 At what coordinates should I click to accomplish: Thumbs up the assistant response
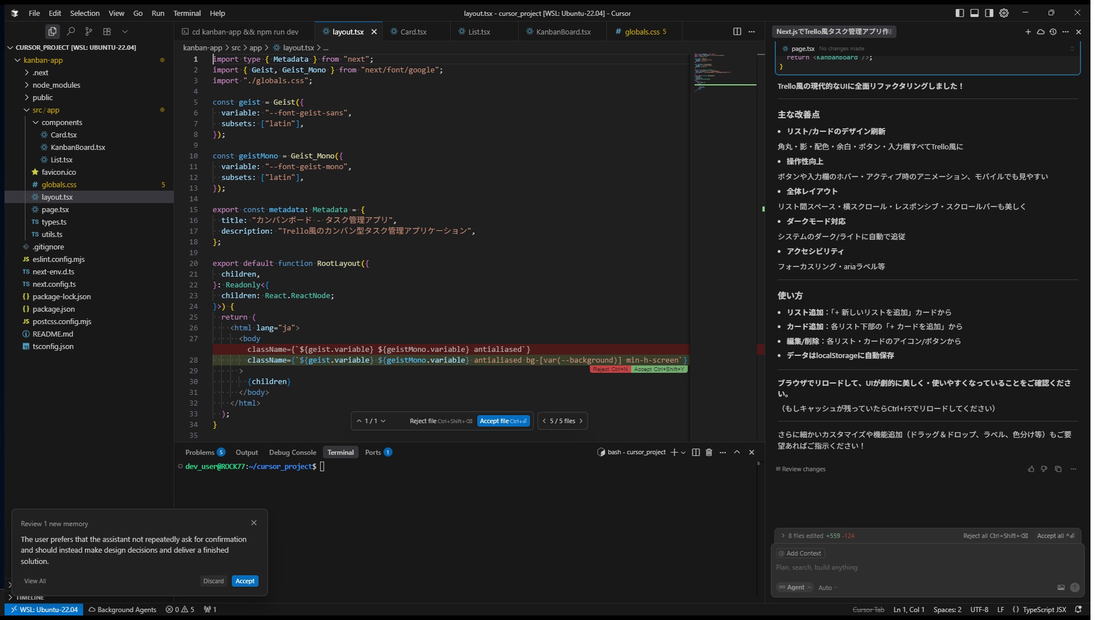pyautogui.click(x=1031, y=469)
